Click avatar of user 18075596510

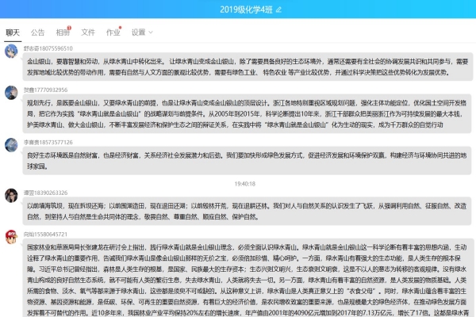pos(11,51)
